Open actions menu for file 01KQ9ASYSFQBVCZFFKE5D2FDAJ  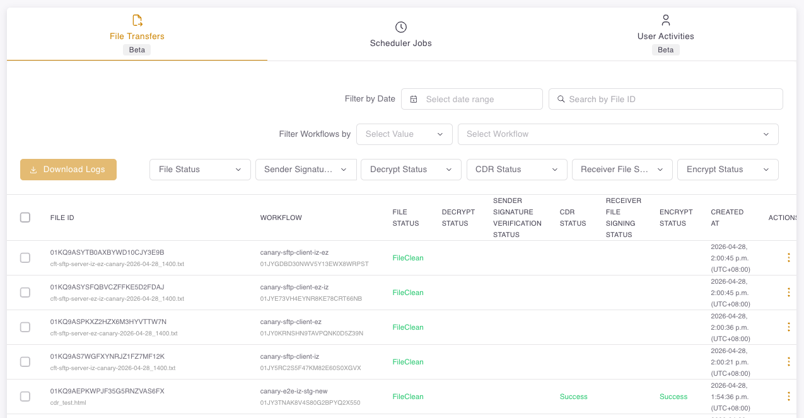pos(788,293)
